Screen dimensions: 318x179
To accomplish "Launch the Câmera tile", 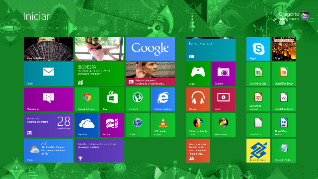I will 224,74.
